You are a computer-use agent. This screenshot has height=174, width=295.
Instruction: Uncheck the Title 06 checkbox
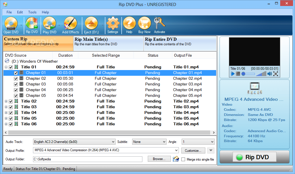tap(11, 124)
